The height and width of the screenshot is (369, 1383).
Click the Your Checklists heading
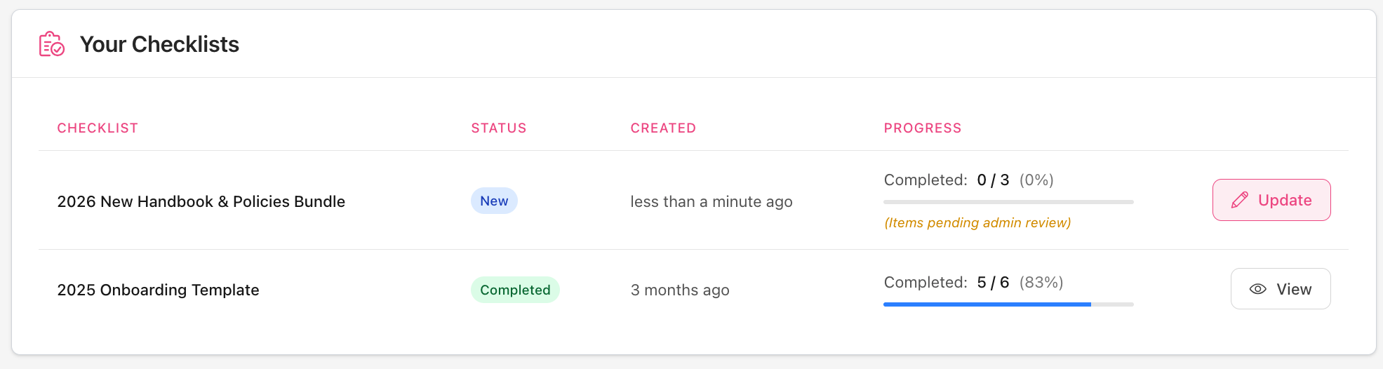159,44
